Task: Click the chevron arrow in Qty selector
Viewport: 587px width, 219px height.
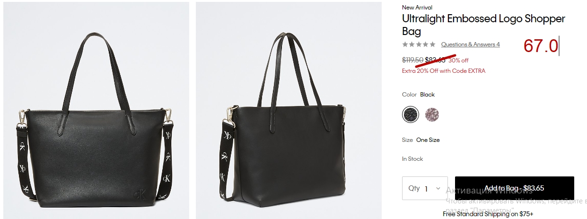Action: click(x=438, y=188)
